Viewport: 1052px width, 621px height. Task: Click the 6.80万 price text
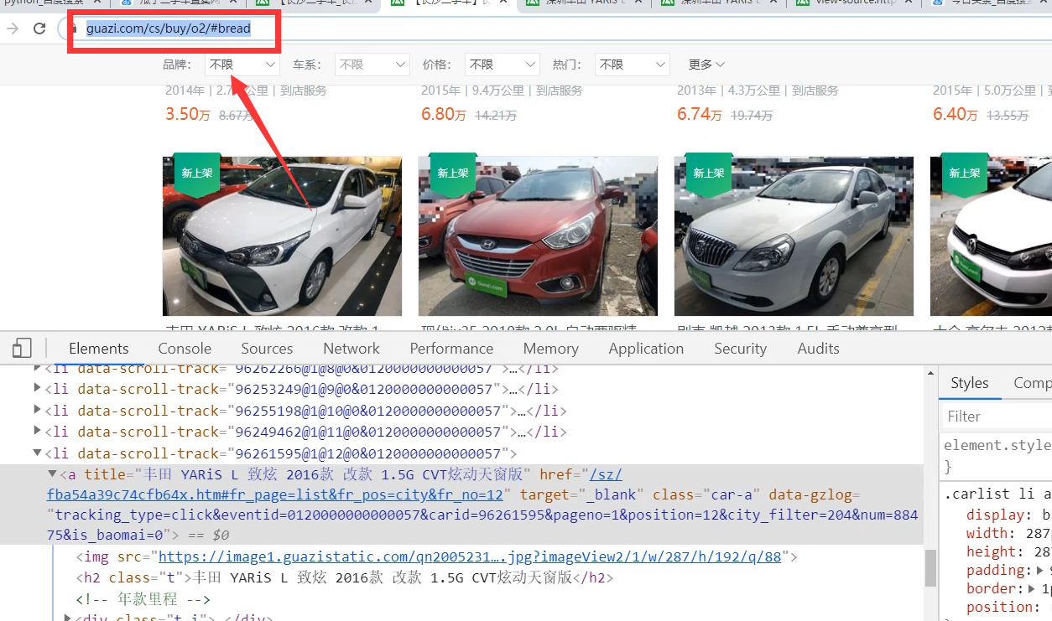(443, 115)
